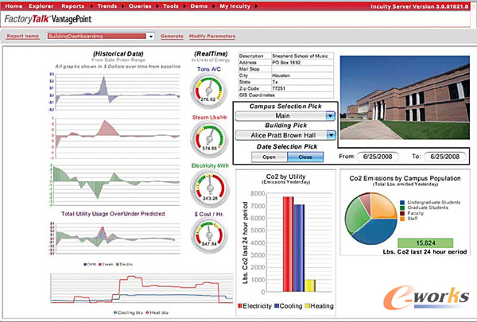Click the Undergraduate Students legend swatch

coord(402,203)
